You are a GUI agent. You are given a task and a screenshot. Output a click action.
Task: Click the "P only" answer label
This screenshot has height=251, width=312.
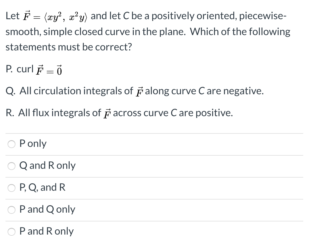tap(33, 144)
